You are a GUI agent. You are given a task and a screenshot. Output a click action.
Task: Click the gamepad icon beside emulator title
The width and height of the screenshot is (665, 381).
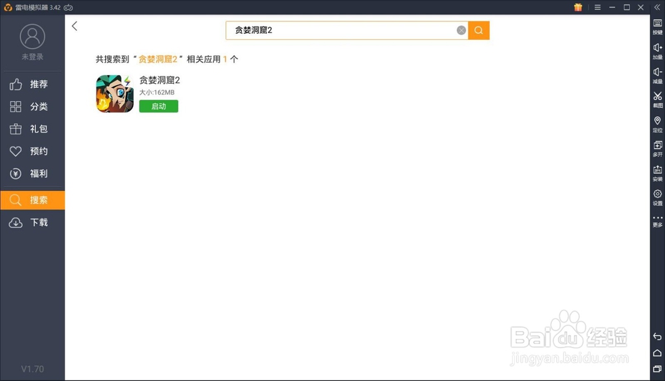(68, 7)
